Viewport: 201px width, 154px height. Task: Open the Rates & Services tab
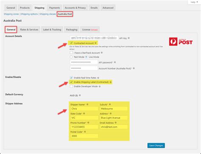click(x=29, y=30)
